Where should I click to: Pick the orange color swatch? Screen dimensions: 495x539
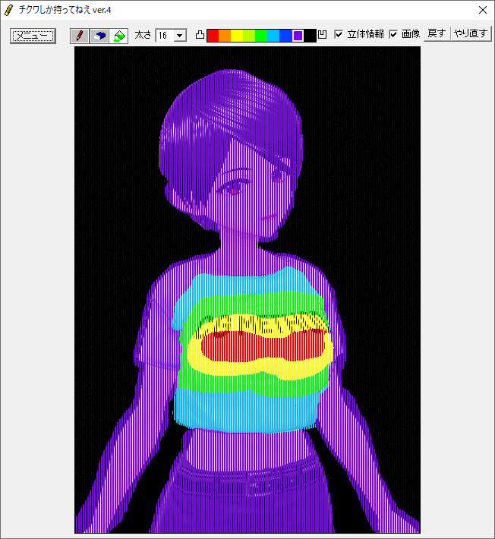click(x=225, y=36)
